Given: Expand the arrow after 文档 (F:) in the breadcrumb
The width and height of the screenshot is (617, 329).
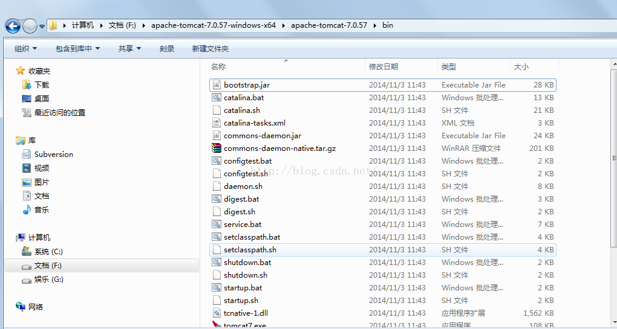Looking at the screenshot, I should 143,25.
